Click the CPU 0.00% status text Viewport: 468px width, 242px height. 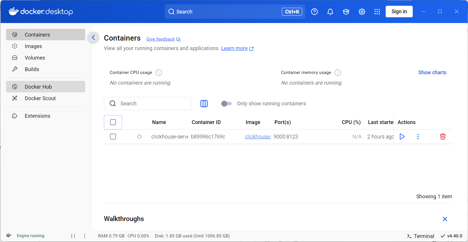[138, 236]
